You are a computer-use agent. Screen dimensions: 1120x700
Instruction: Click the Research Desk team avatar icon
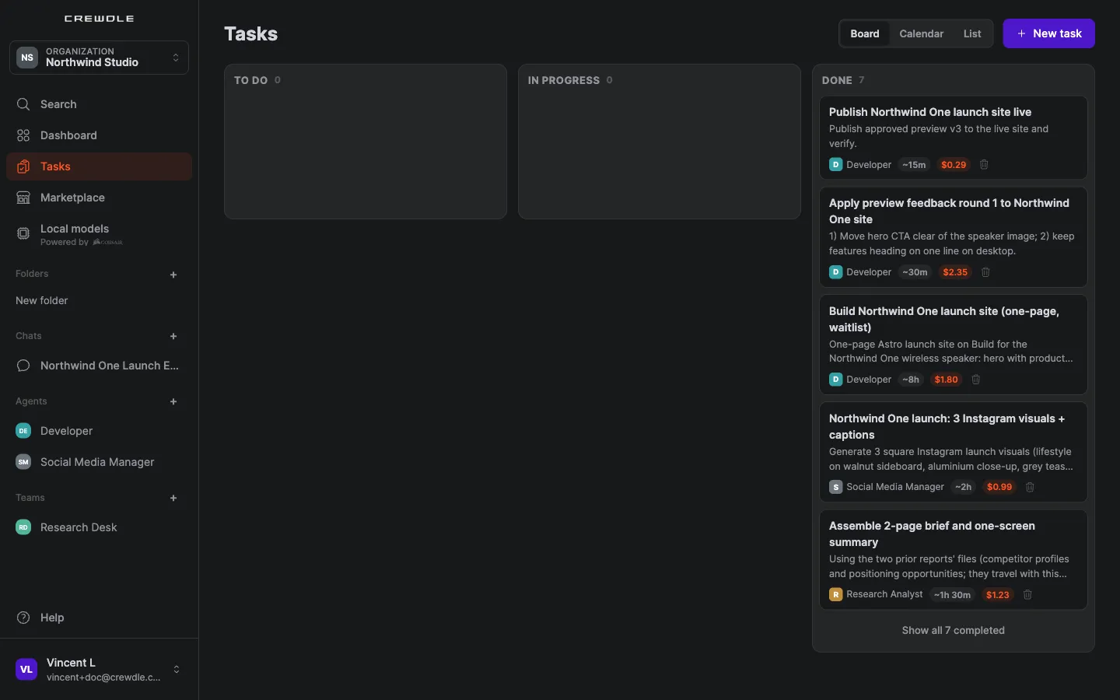coord(23,527)
